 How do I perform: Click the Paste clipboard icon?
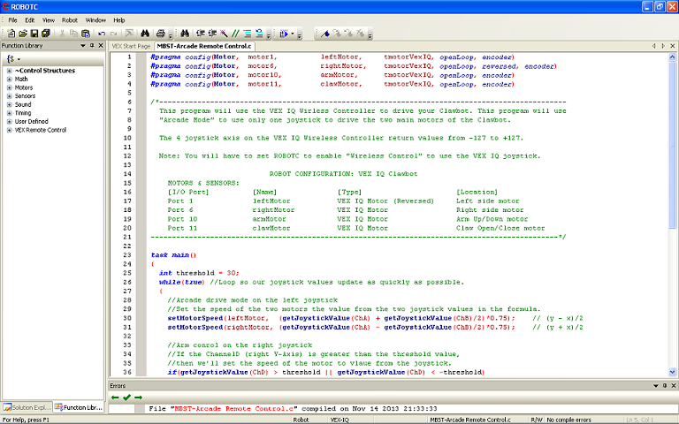[x=85, y=34]
